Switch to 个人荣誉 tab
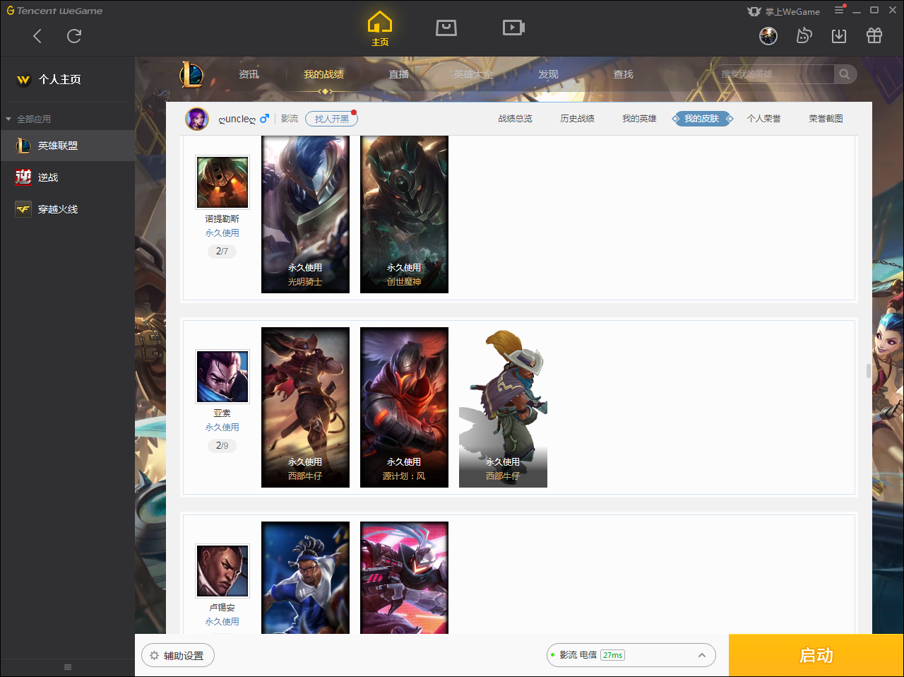904x677 pixels. (x=763, y=119)
